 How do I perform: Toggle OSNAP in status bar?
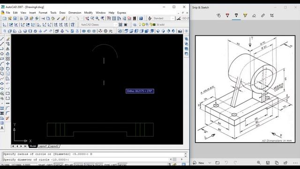pos(78,165)
